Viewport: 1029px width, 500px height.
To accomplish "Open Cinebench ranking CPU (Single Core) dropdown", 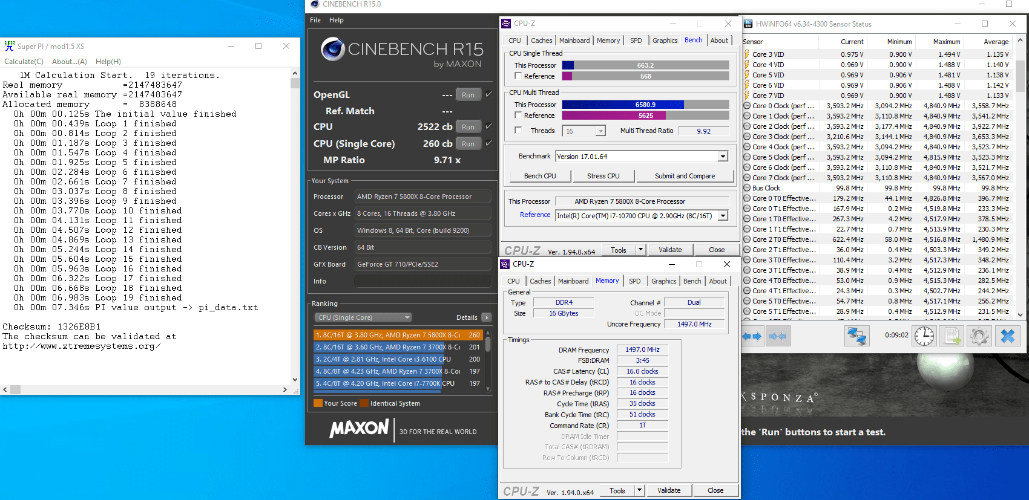I will point(363,317).
